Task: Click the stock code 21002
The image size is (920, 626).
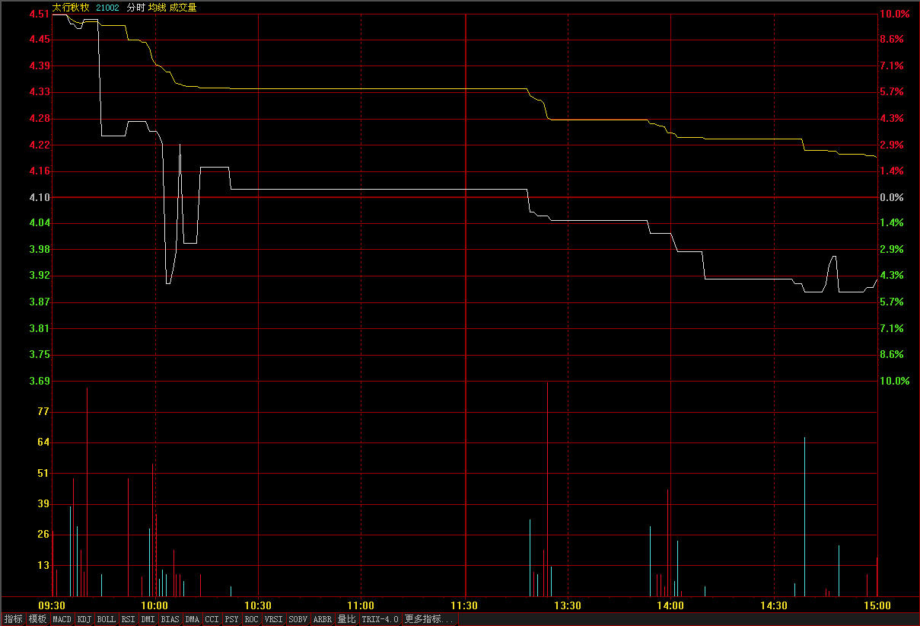Action: click(x=107, y=8)
